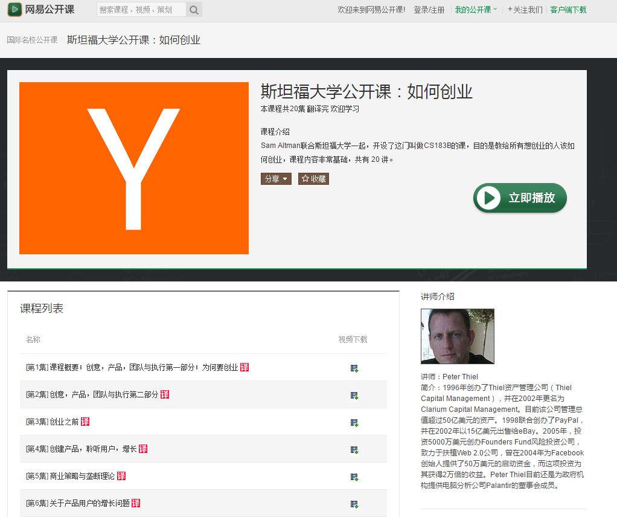617x517 pixels.
Task: Download video for episode 3
Action: [x=354, y=422]
